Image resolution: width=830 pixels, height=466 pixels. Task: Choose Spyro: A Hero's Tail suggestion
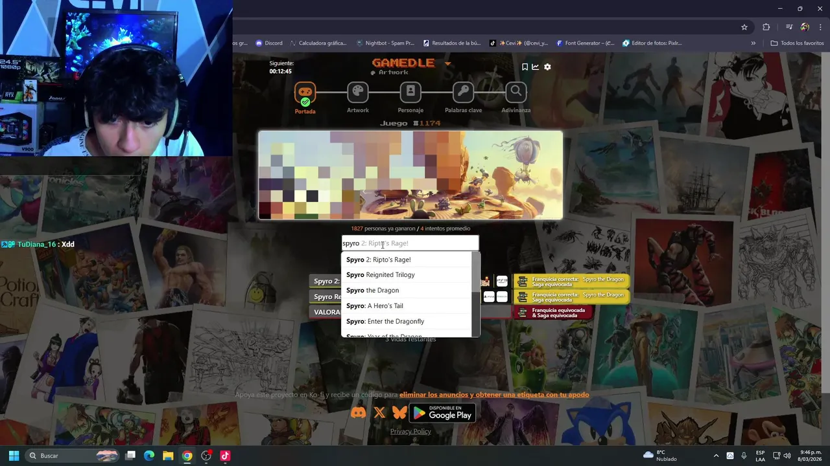pos(407,306)
